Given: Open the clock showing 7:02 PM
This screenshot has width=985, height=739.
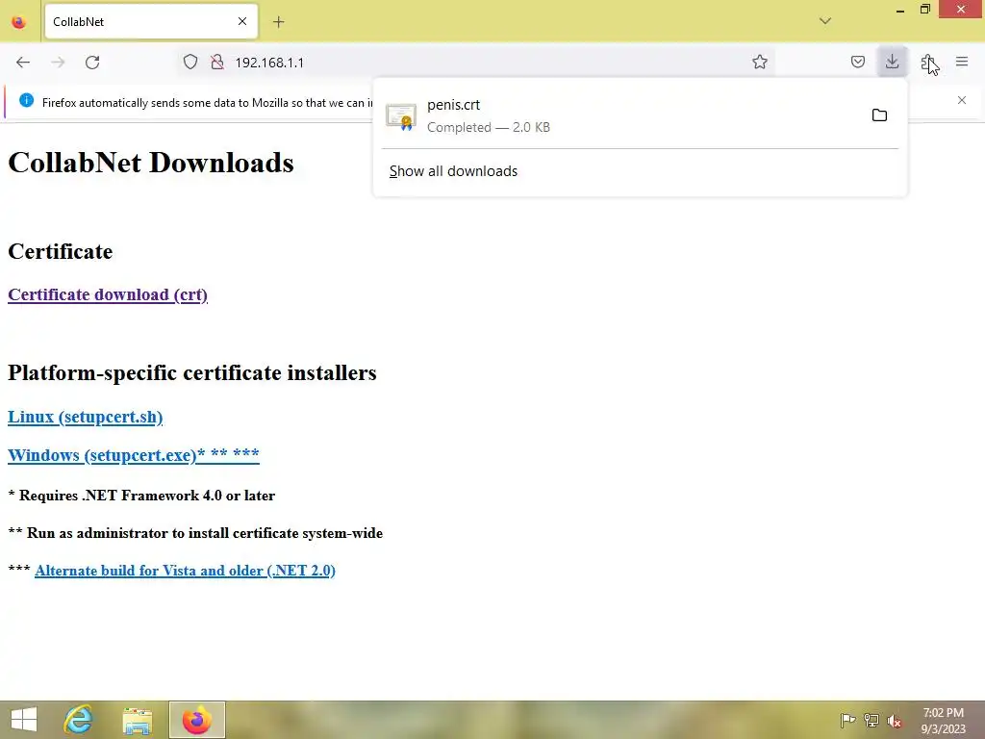Looking at the screenshot, I should 943,721.
